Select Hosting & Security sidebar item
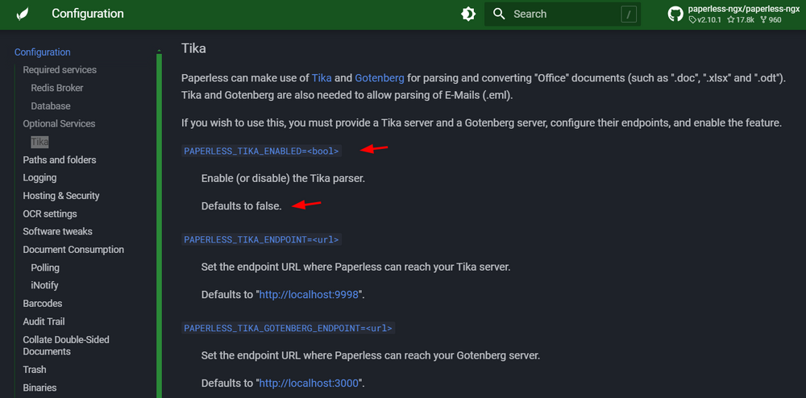The height and width of the screenshot is (398, 806). coord(61,196)
